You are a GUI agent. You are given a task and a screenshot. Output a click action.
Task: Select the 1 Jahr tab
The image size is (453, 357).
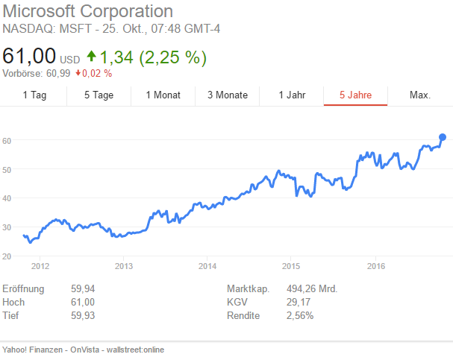(x=292, y=95)
